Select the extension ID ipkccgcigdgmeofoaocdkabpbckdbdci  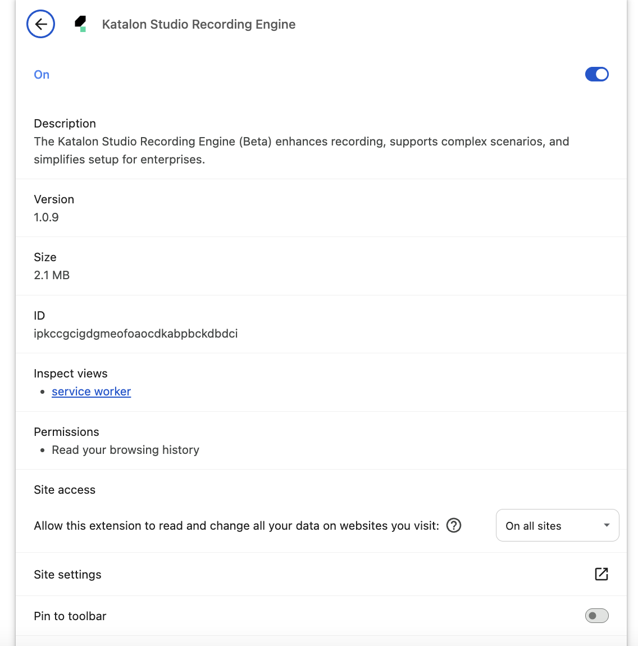[x=135, y=333]
